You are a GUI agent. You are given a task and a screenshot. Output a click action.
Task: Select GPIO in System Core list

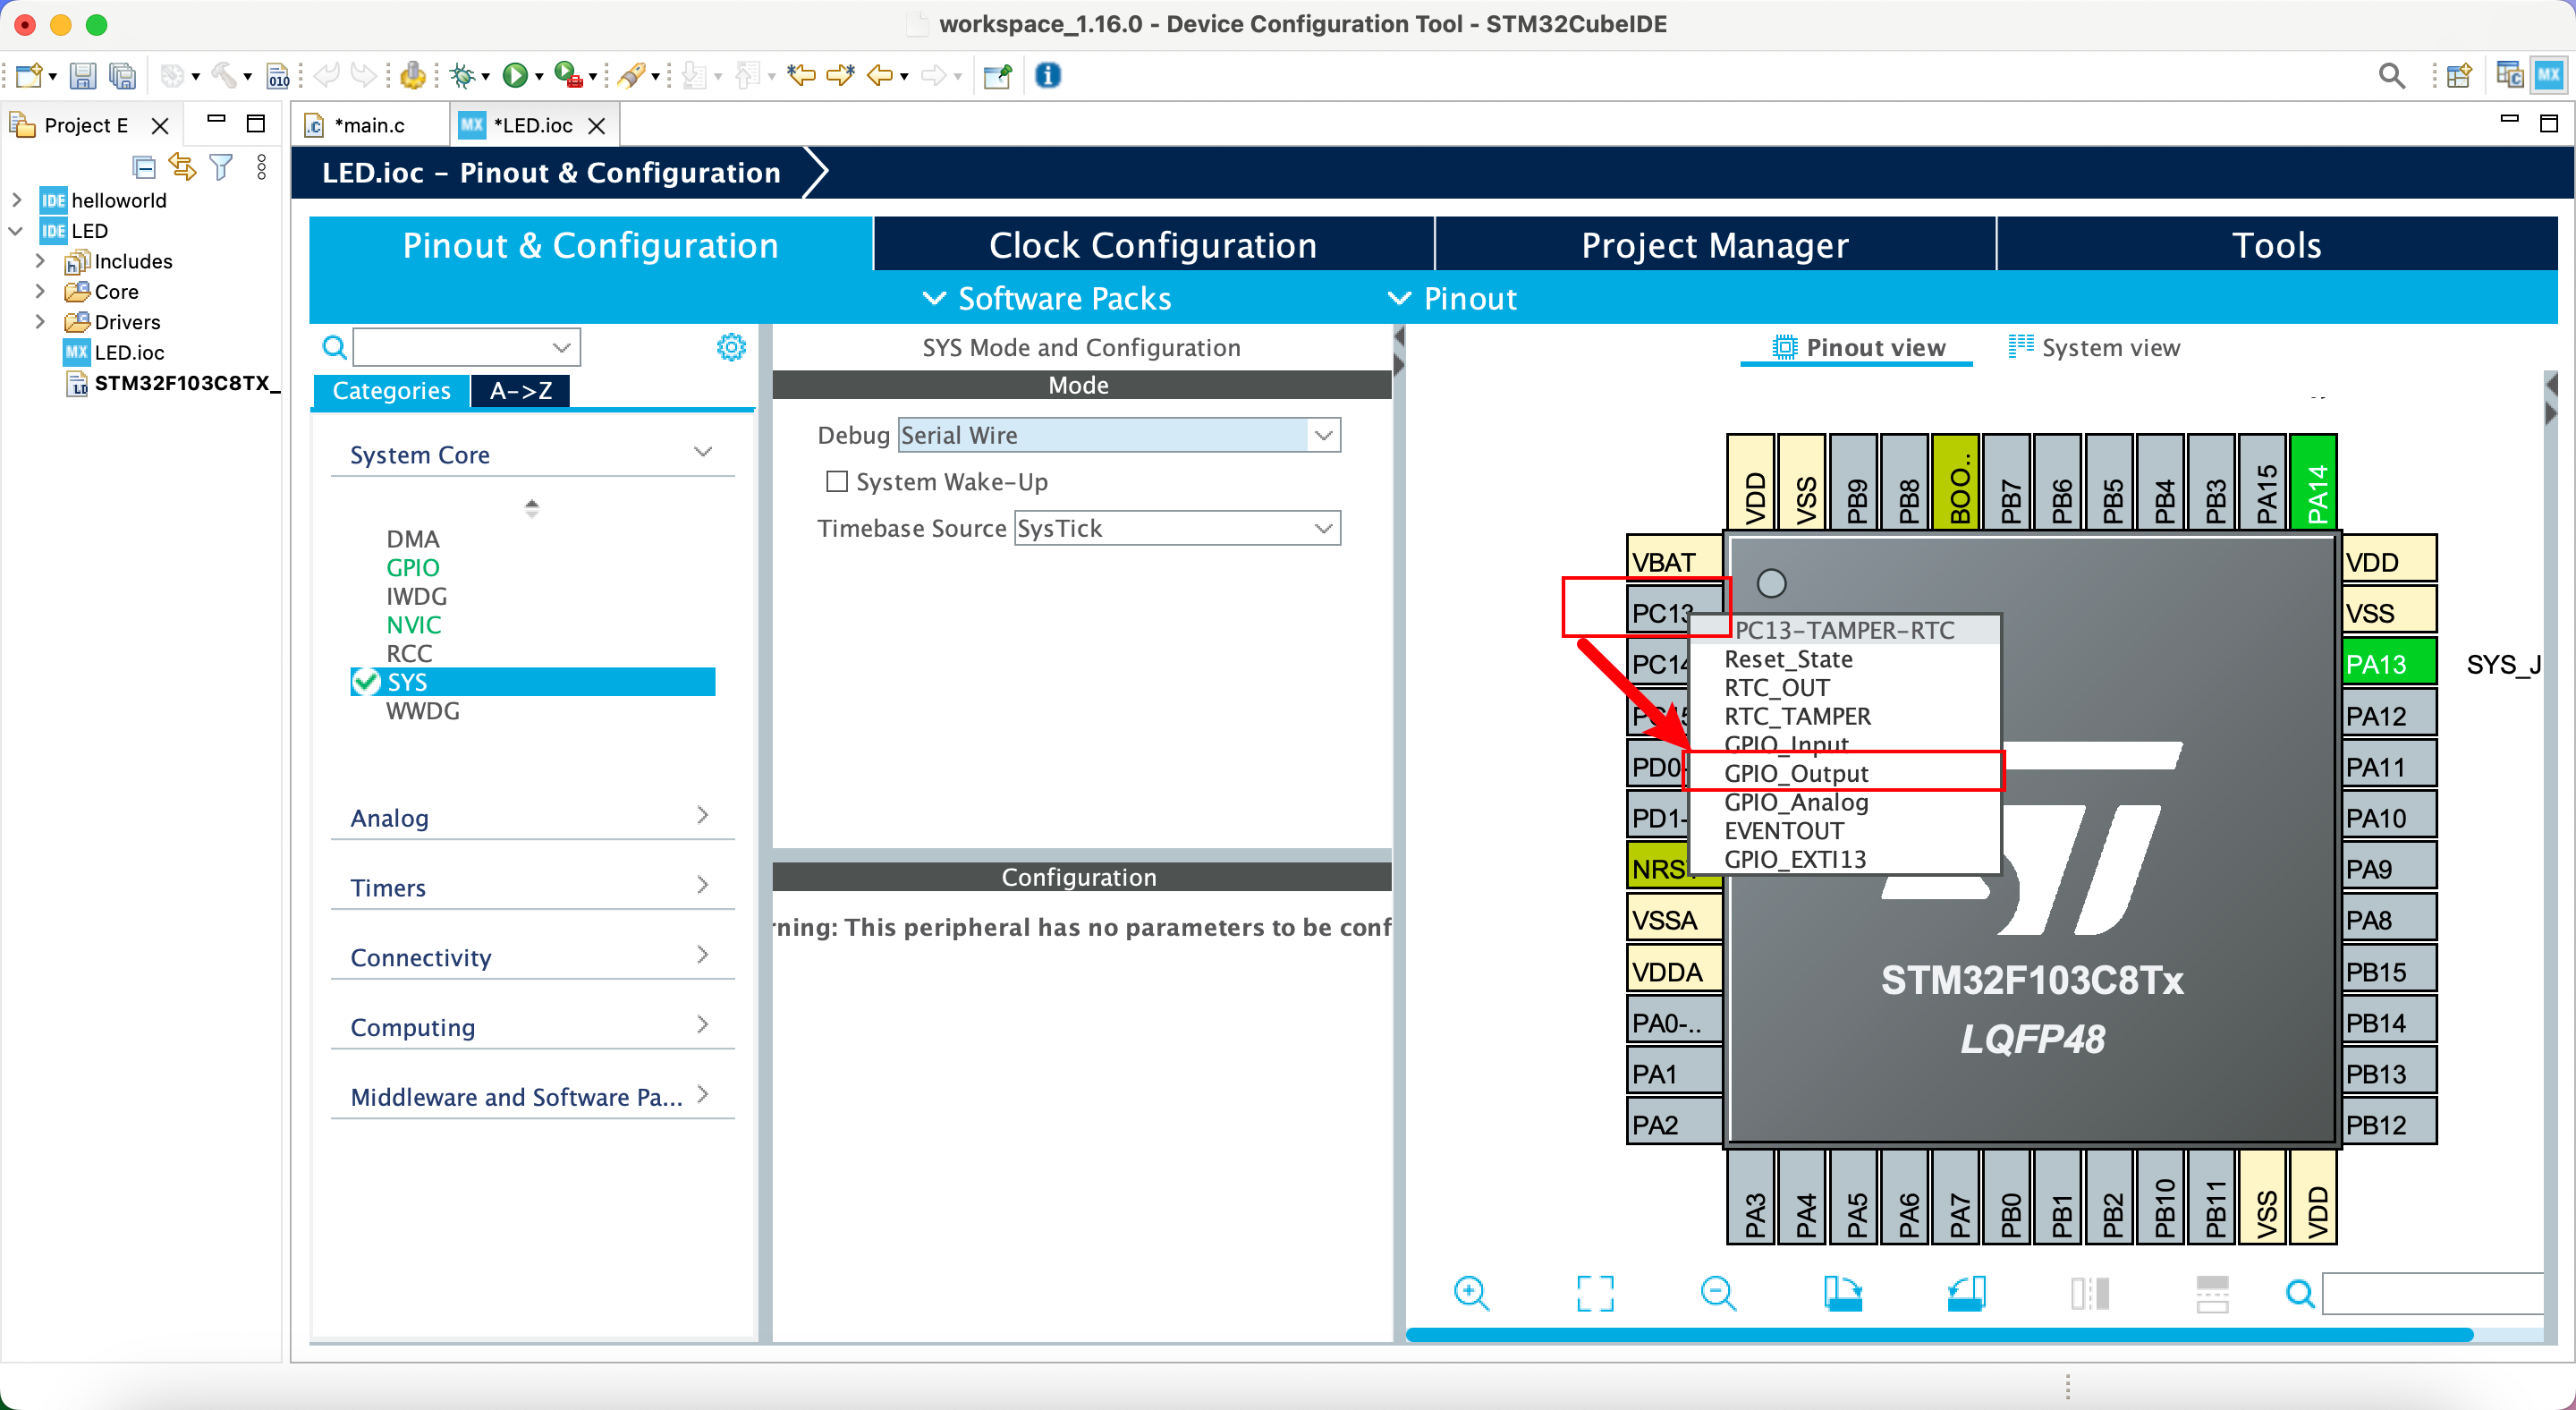pos(412,567)
